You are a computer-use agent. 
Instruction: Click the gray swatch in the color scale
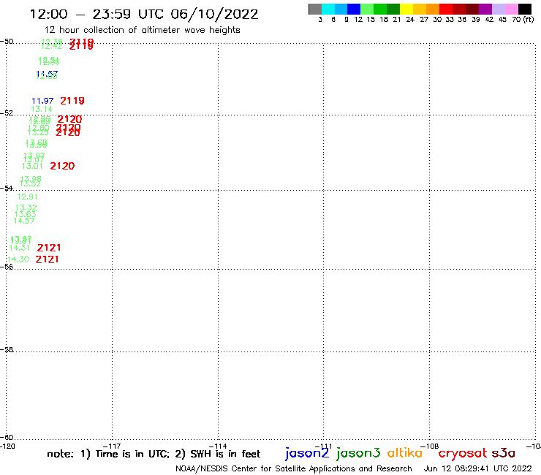click(x=315, y=9)
